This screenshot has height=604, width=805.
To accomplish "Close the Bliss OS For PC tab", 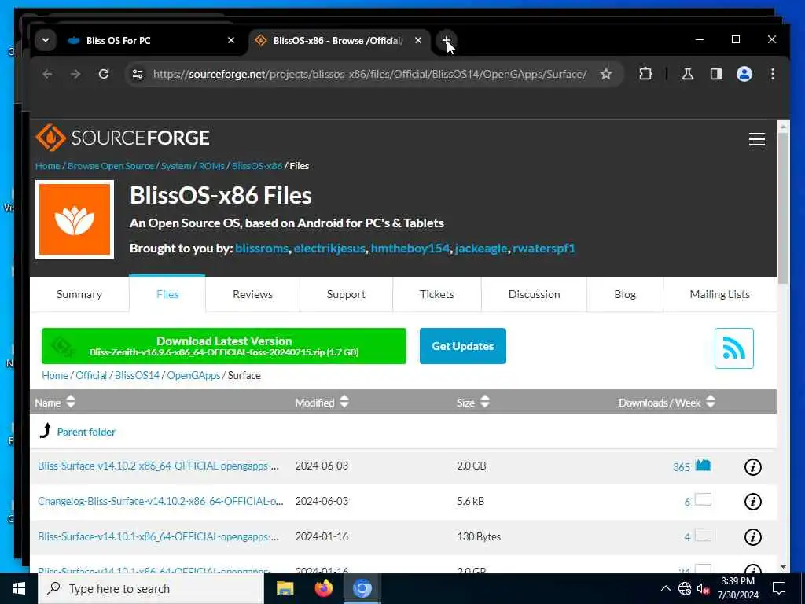I will 231,40.
